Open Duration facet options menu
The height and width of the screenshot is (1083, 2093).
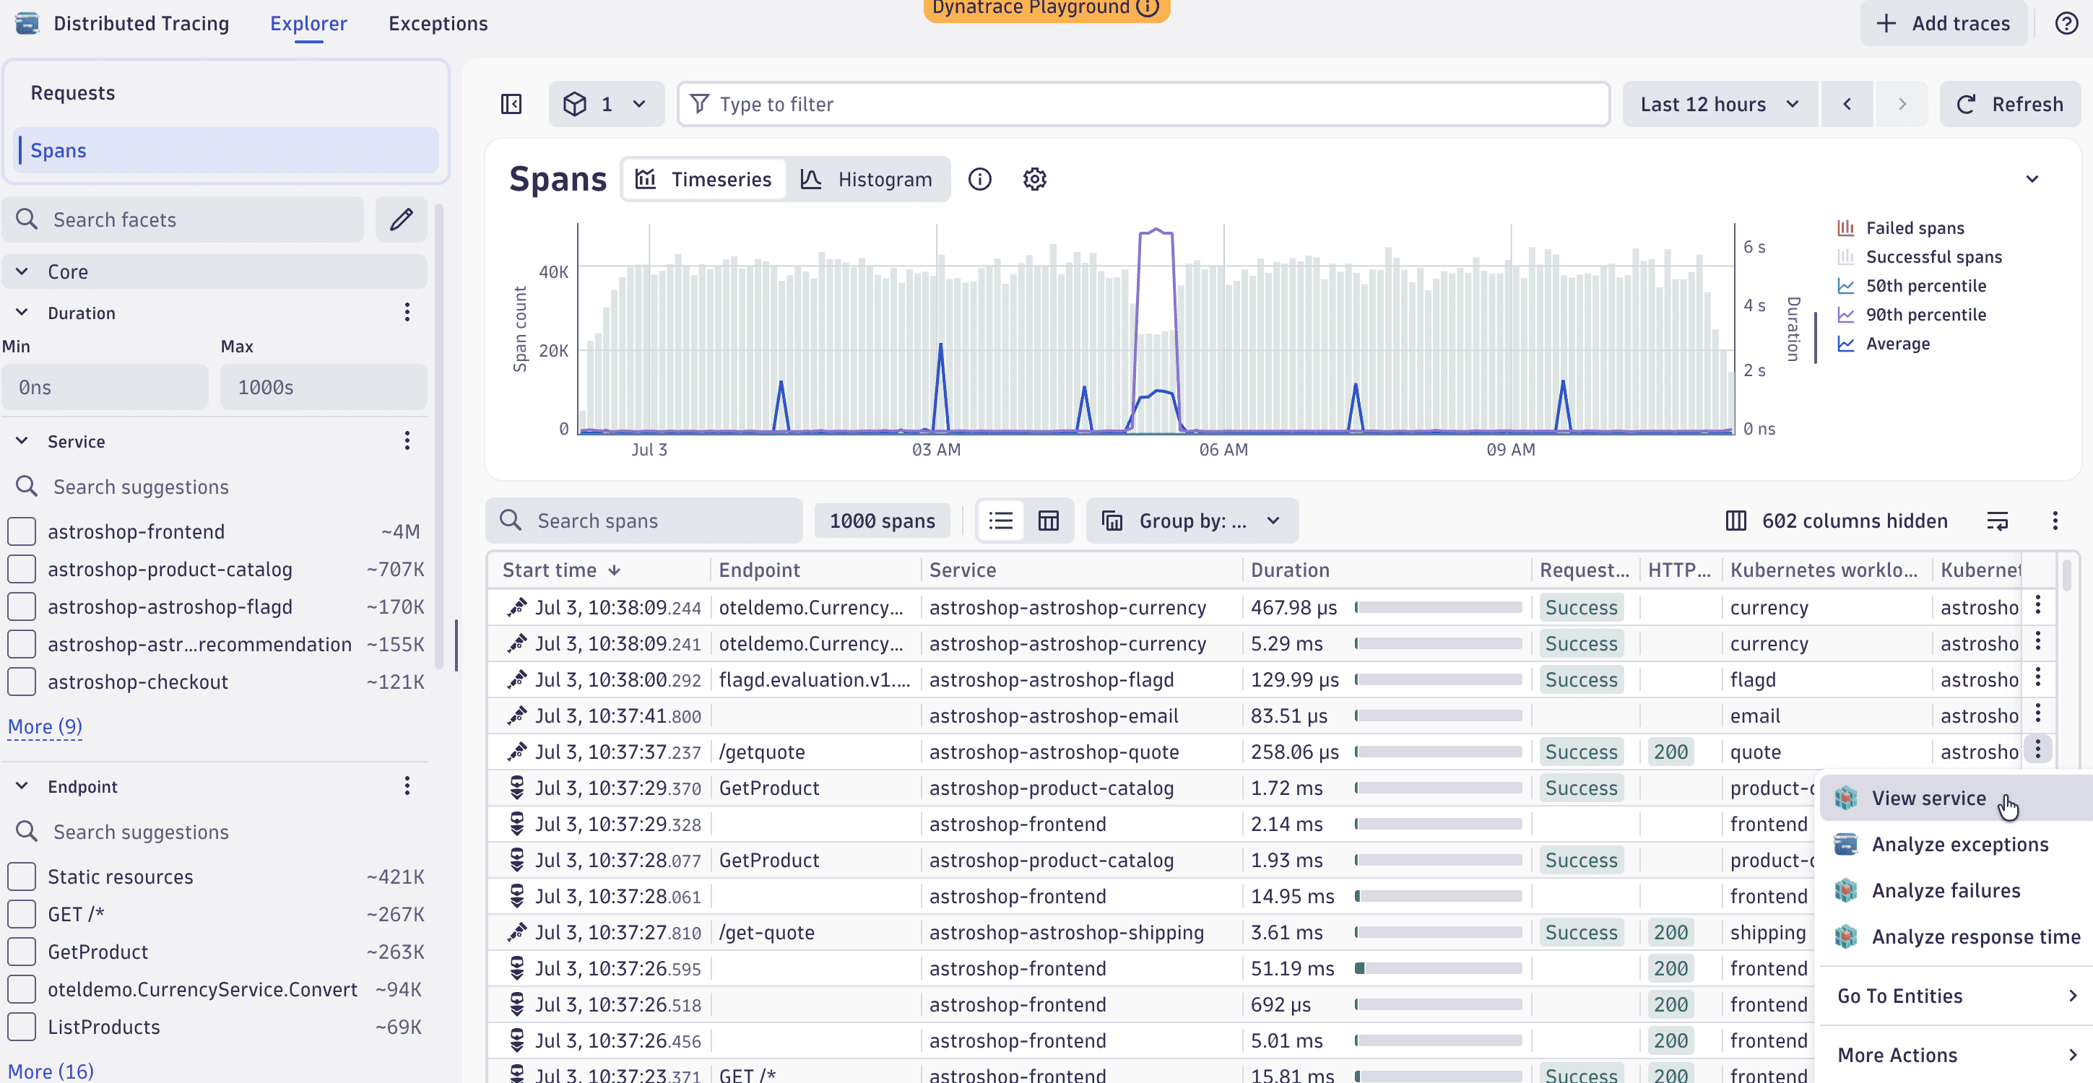coord(407,312)
